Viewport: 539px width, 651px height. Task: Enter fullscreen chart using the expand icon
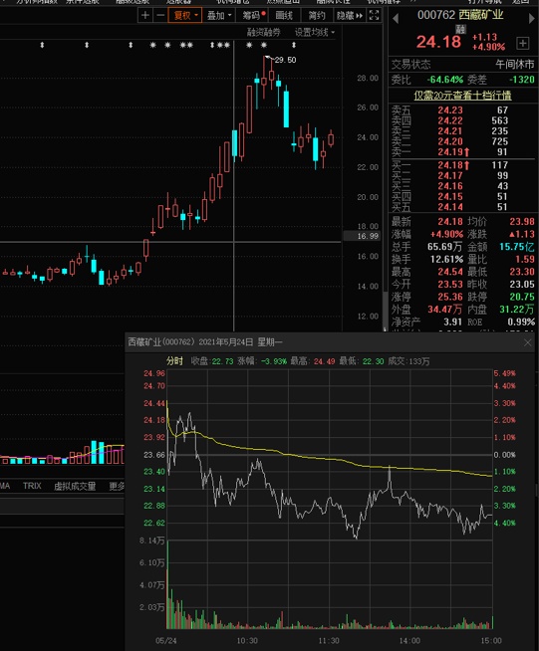pyautogui.click(x=374, y=15)
